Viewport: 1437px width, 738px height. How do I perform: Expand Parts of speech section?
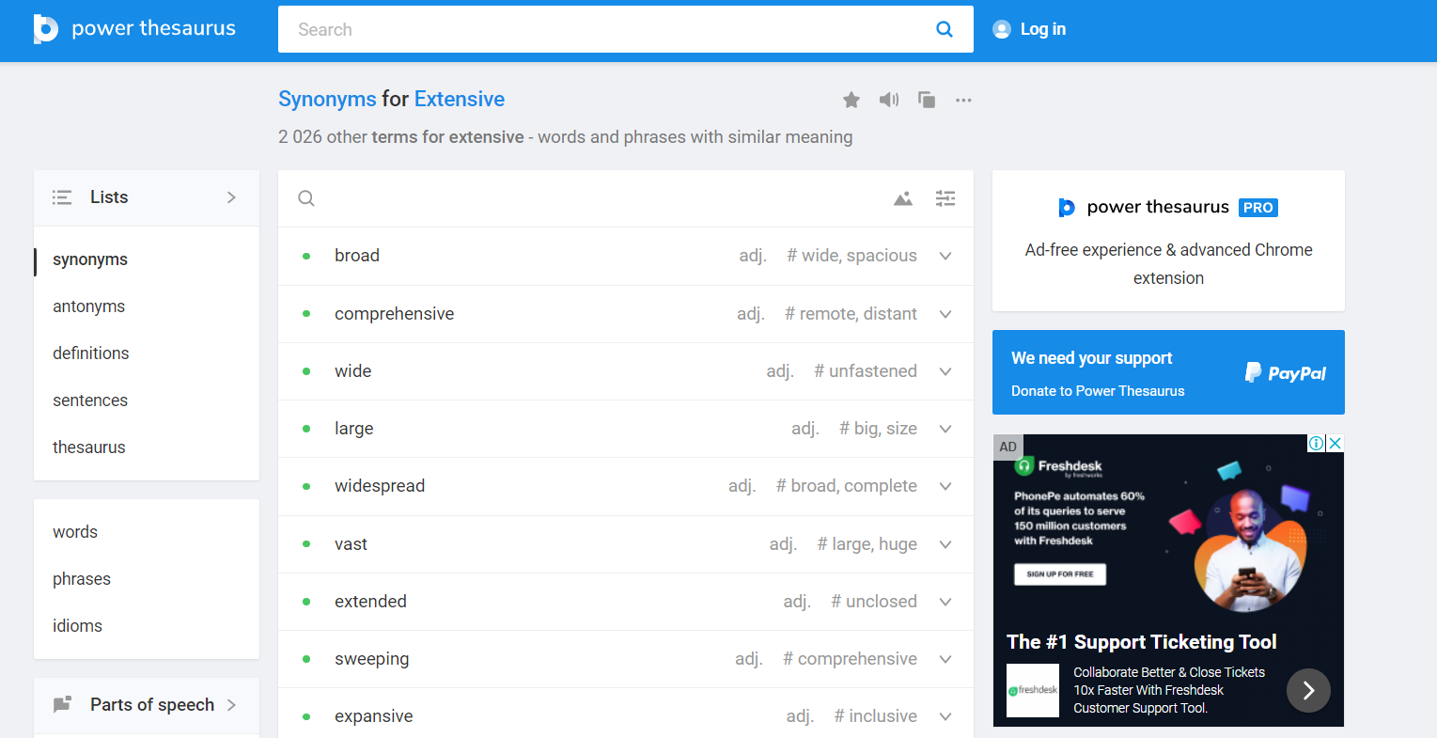point(231,705)
